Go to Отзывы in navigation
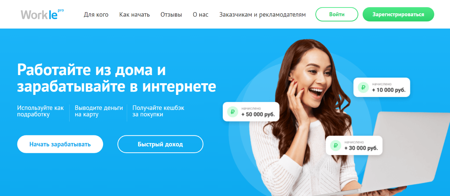Image resolution: width=450 pixels, height=196 pixels. (x=171, y=14)
